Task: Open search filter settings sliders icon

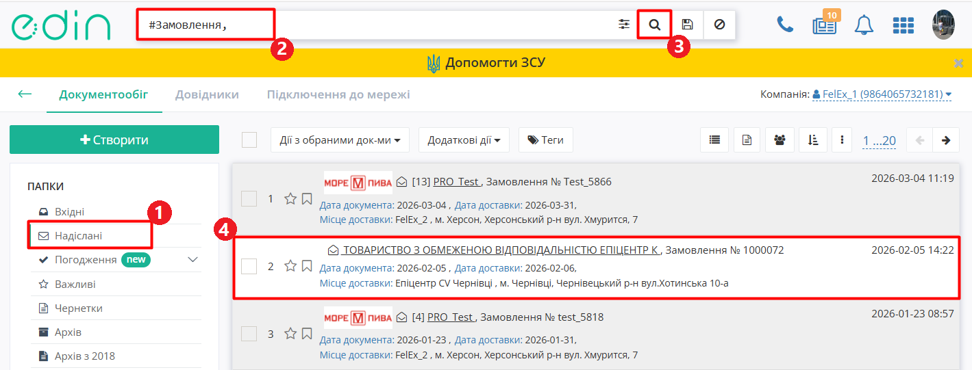Action: (623, 25)
